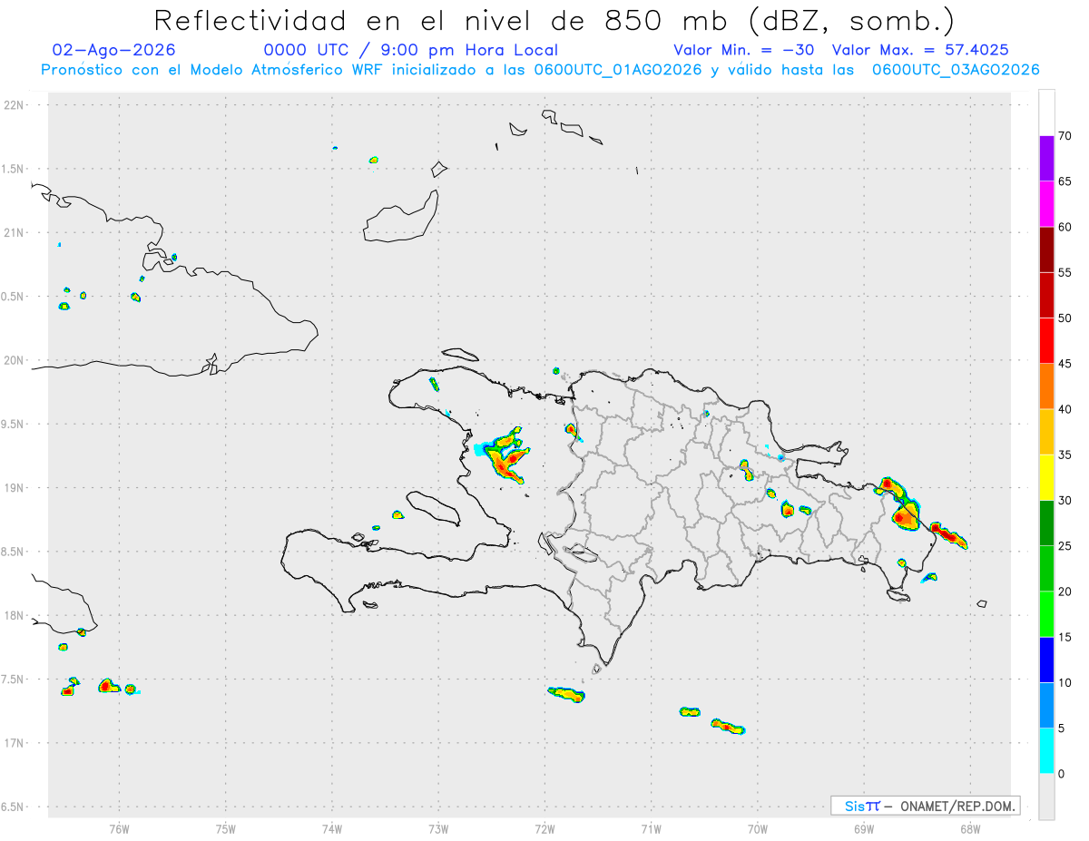
Task: Click the date '02-Ago-2026'
Action: 114,50
